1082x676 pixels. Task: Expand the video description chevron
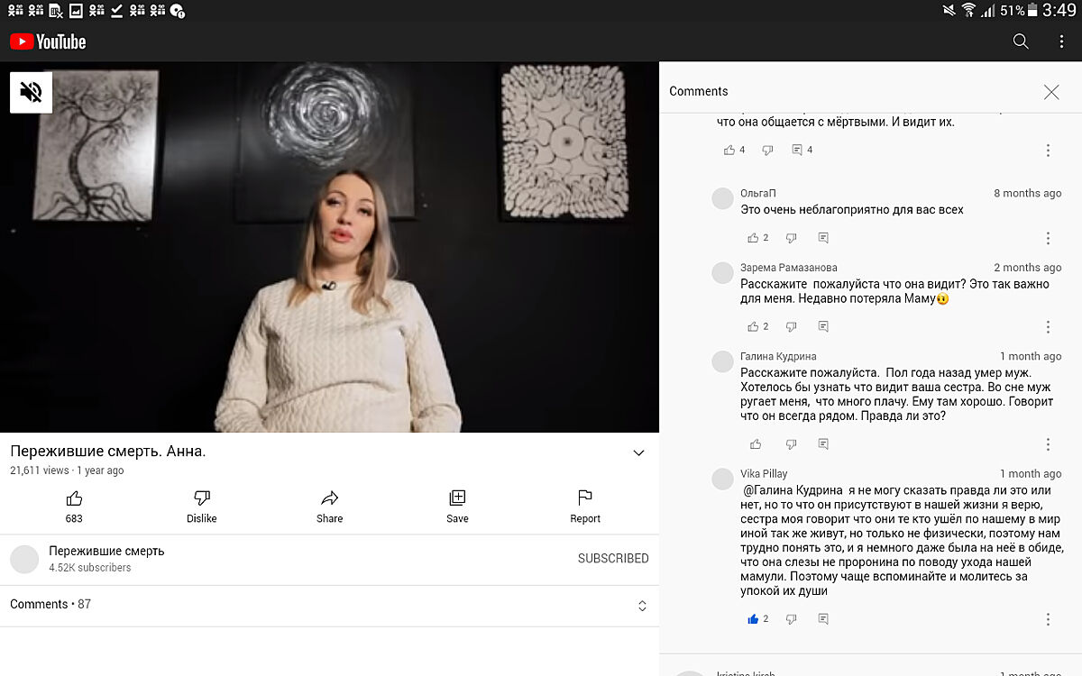coord(638,453)
